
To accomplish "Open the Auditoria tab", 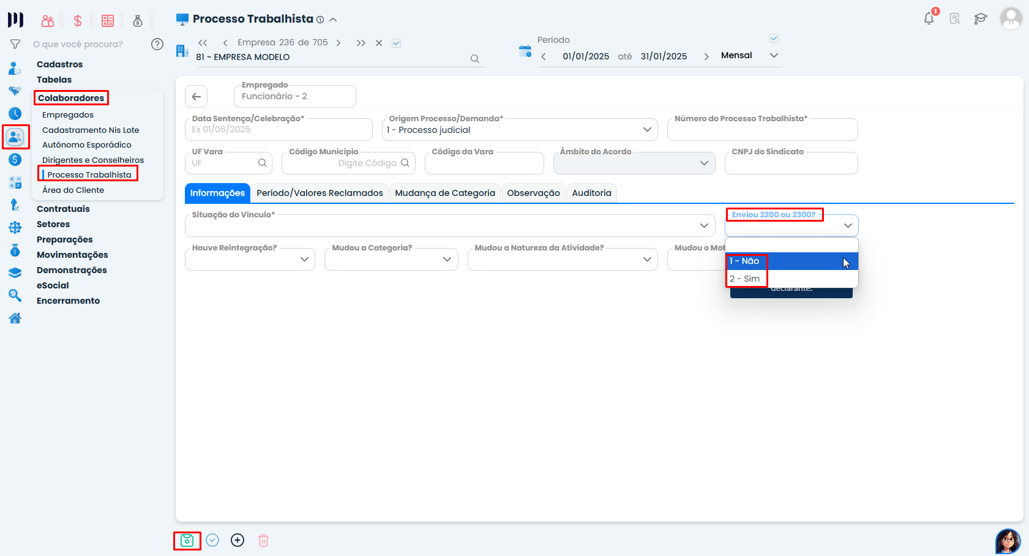I will pyautogui.click(x=591, y=193).
